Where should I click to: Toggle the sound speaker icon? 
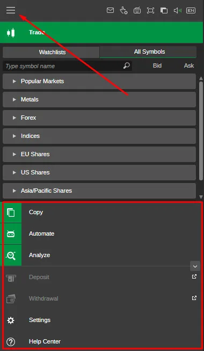tap(178, 11)
